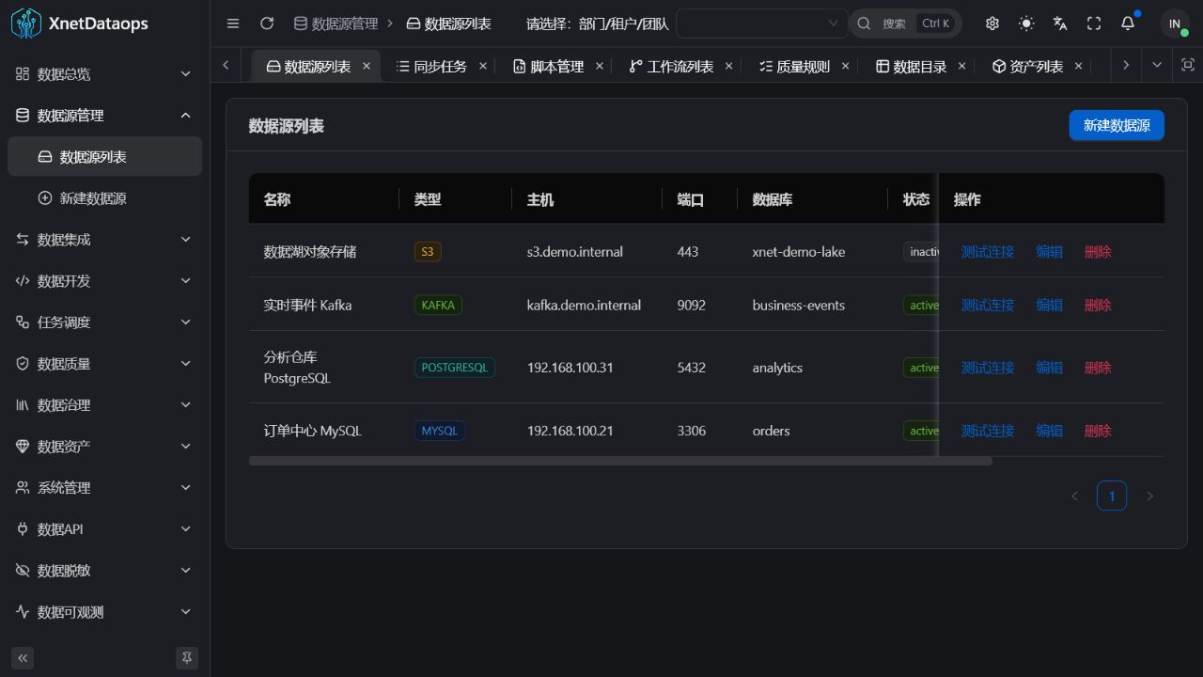
Task: Click the fullscreen icon in header
Action: [1094, 24]
